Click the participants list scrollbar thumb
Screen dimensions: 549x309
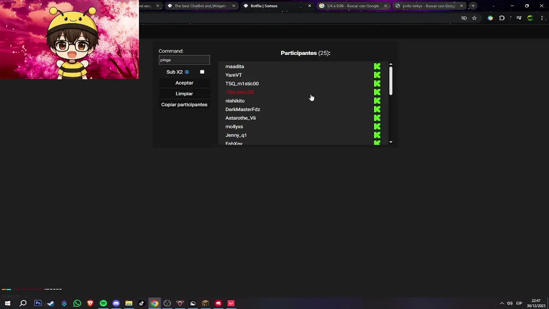391,81
